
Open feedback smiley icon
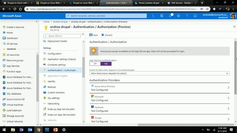click(195, 16)
